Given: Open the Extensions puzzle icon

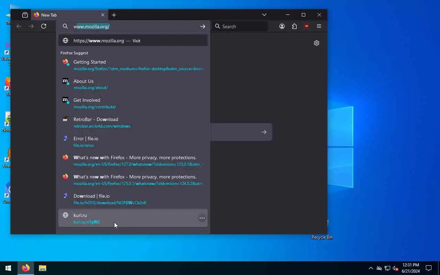Looking at the screenshot, I should point(294,26).
